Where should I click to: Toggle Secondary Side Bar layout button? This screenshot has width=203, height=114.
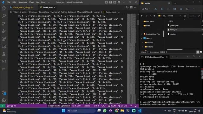coord(115,2)
